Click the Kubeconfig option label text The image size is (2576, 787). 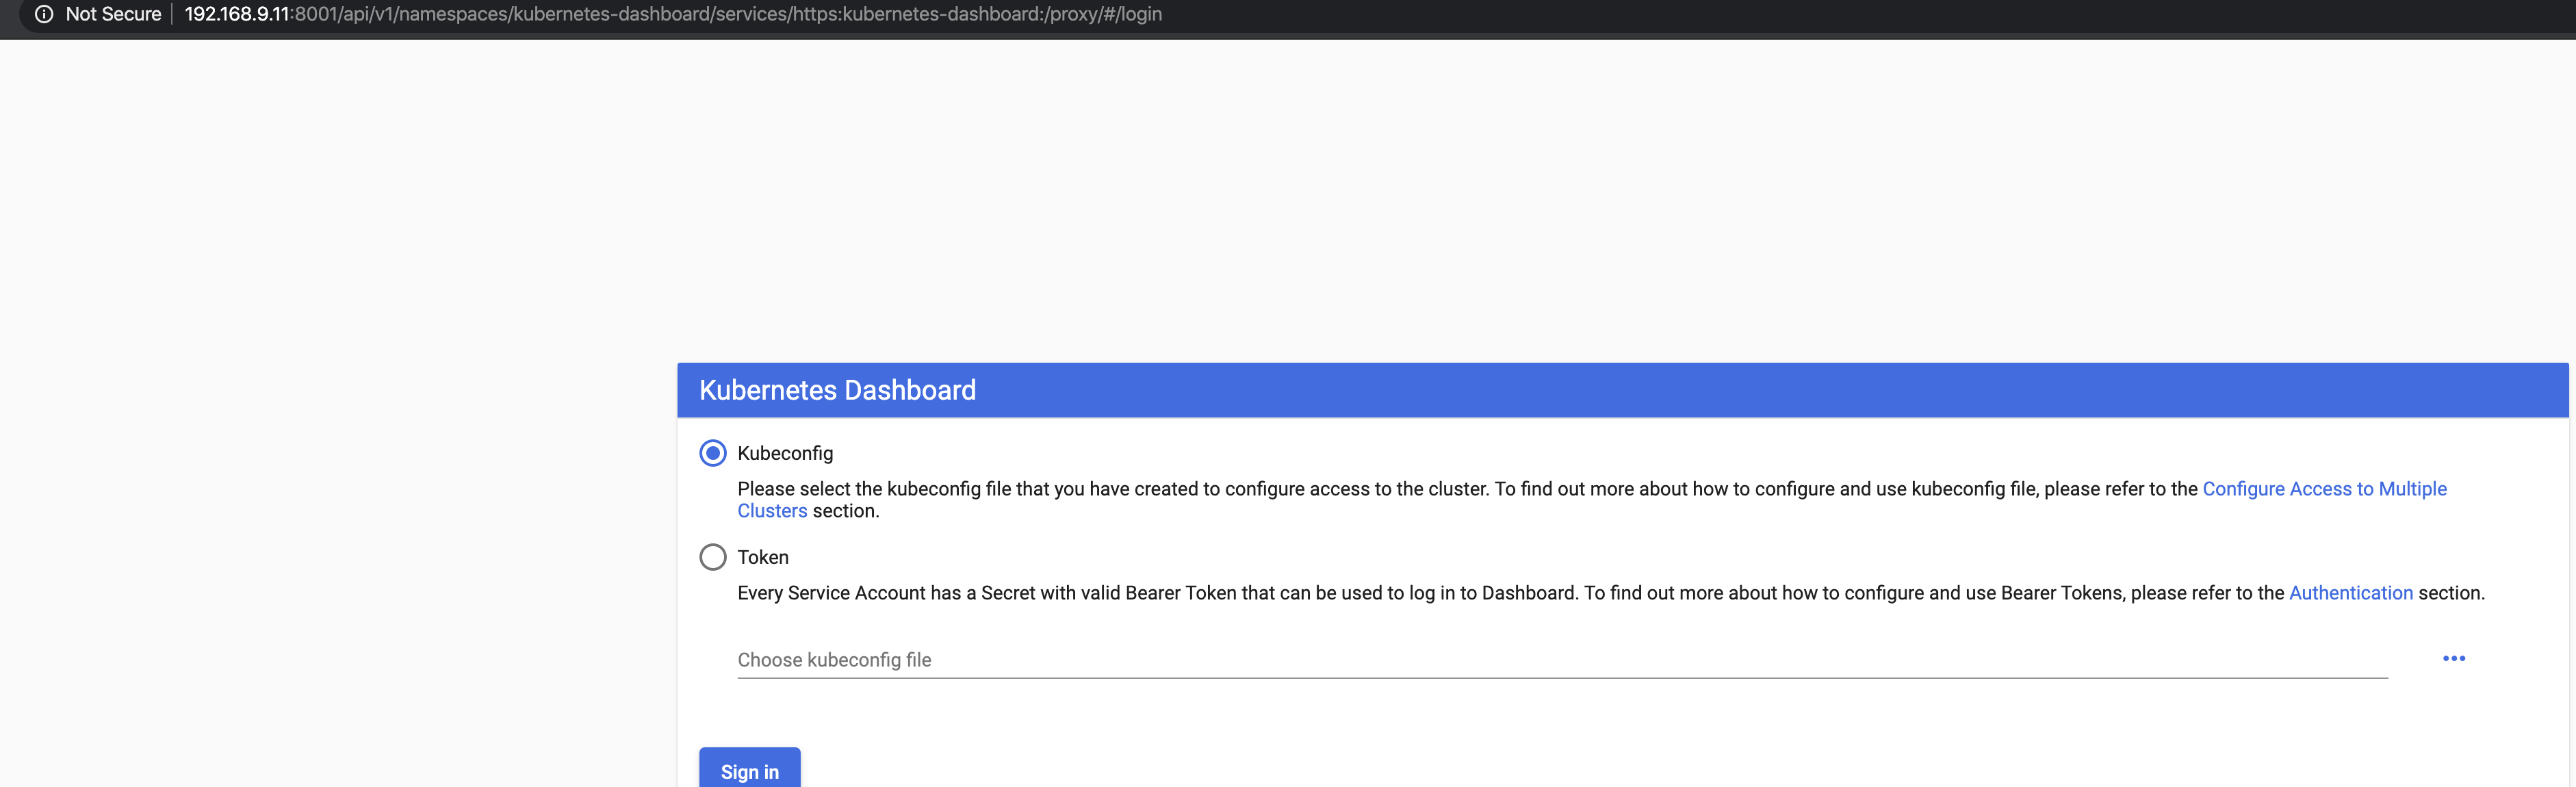(785, 453)
